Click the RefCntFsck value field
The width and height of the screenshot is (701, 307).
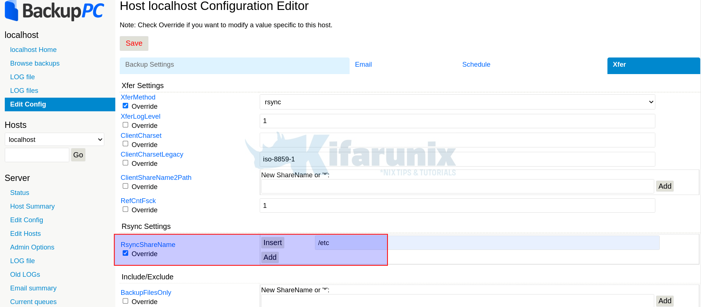tap(458, 206)
